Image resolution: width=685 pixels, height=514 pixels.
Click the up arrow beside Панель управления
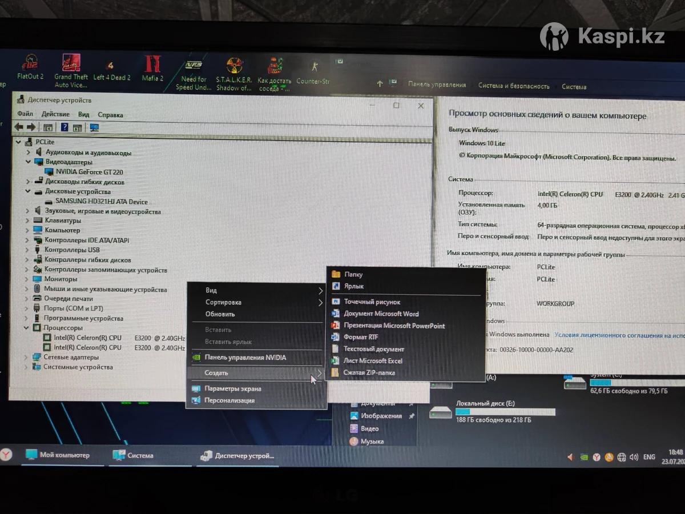[x=380, y=83]
